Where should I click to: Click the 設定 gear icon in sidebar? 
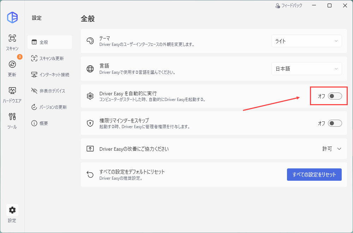point(12,210)
